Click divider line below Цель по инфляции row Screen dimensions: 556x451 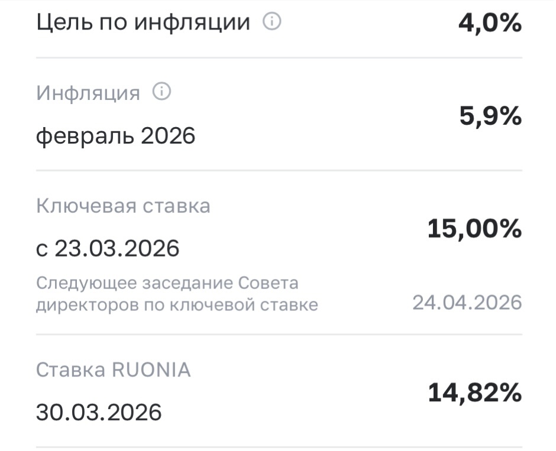[279, 57]
